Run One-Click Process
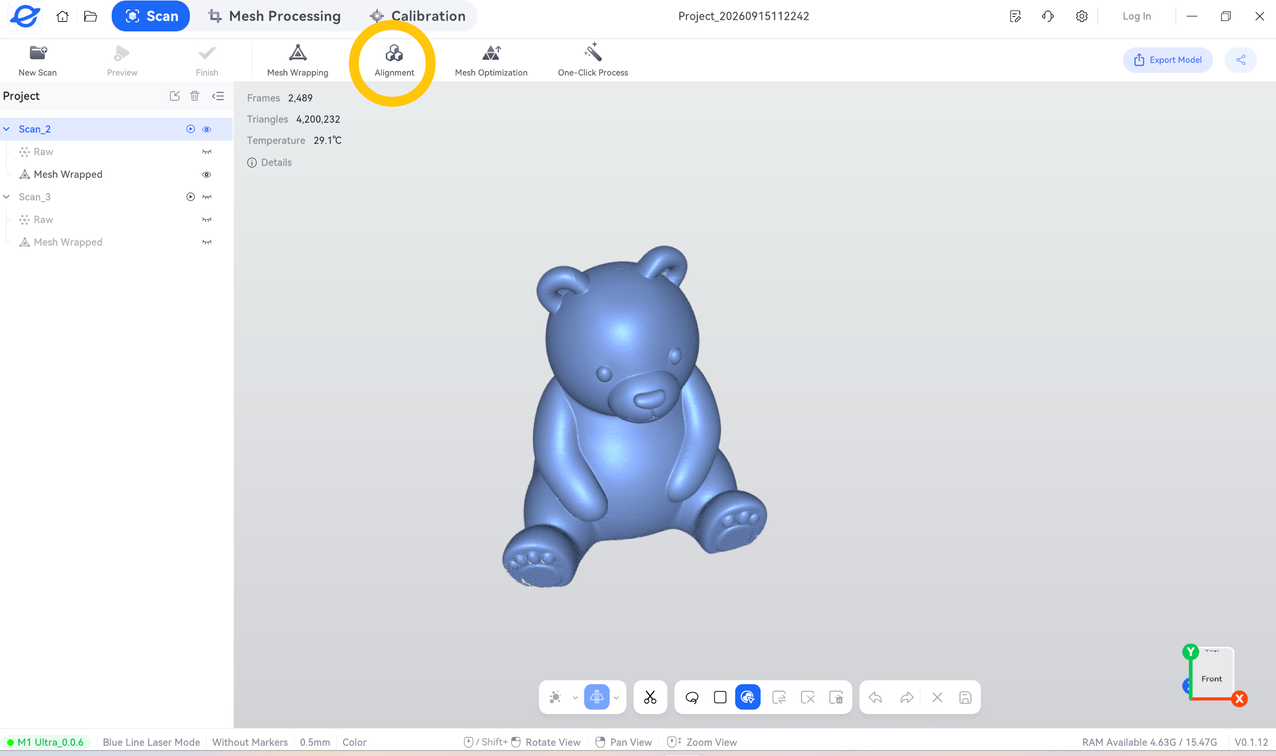This screenshot has height=756, width=1276. pyautogui.click(x=593, y=61)
